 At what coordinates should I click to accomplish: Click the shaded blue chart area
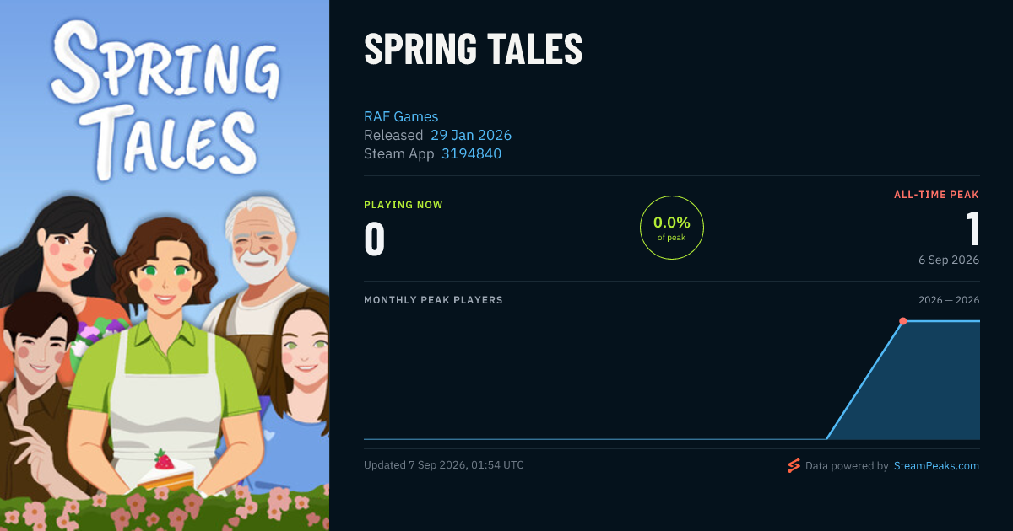click(920, 388)
